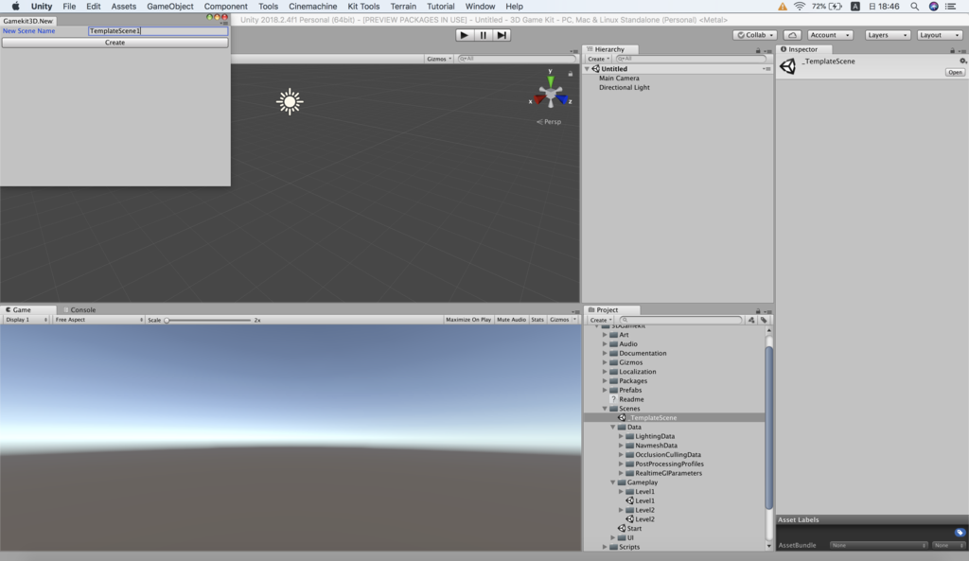The image size is (969, 561).
Task: Open macOS Spotlight search icon
Action: pos(914,7)
